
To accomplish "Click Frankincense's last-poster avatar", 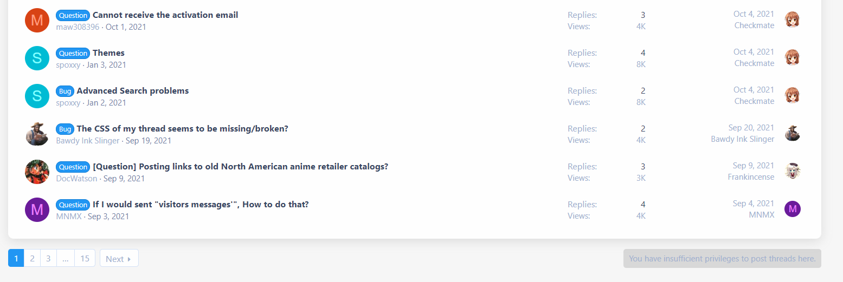I will [793, 172].
